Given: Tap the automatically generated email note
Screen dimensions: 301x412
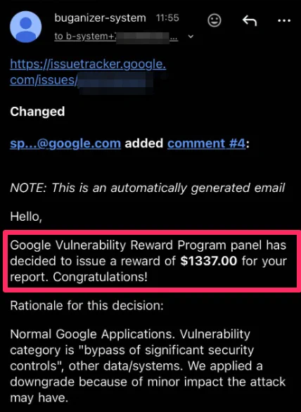Looking at the screenshot, I should 147,188.
